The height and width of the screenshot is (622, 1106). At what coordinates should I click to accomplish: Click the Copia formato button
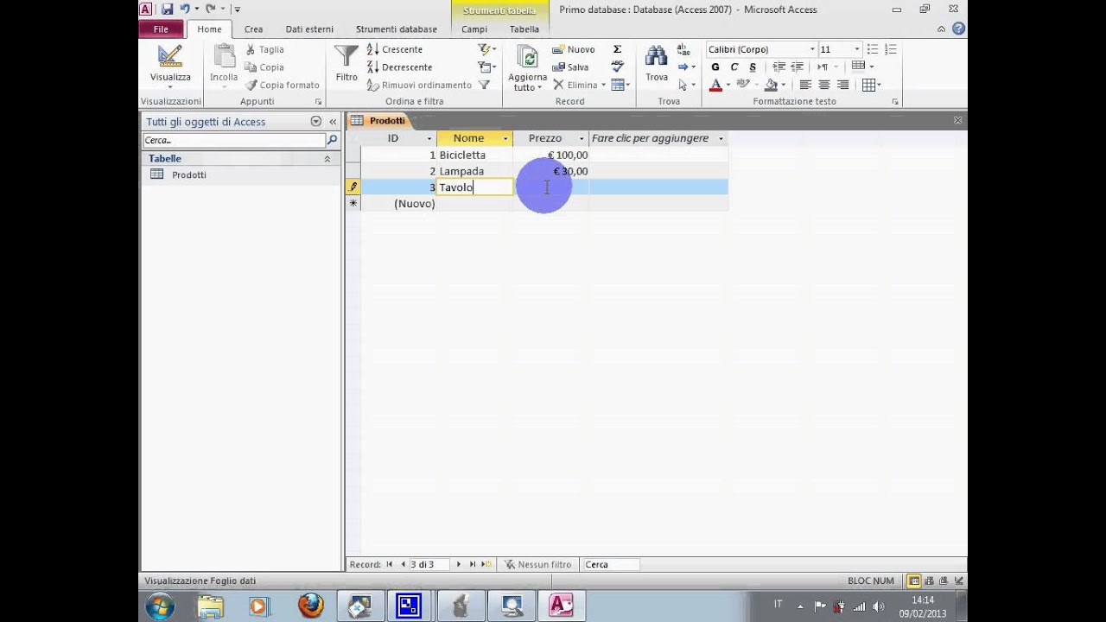point(282,85)
